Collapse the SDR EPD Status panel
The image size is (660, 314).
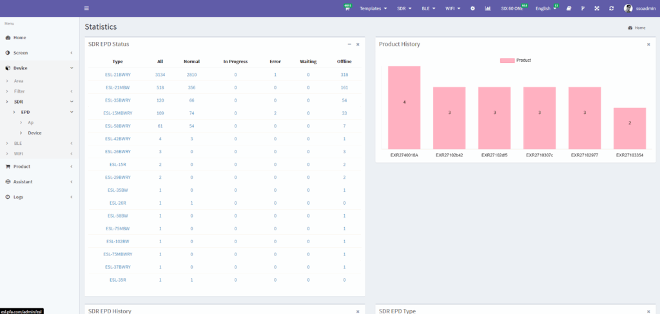(x=349, y=44)
